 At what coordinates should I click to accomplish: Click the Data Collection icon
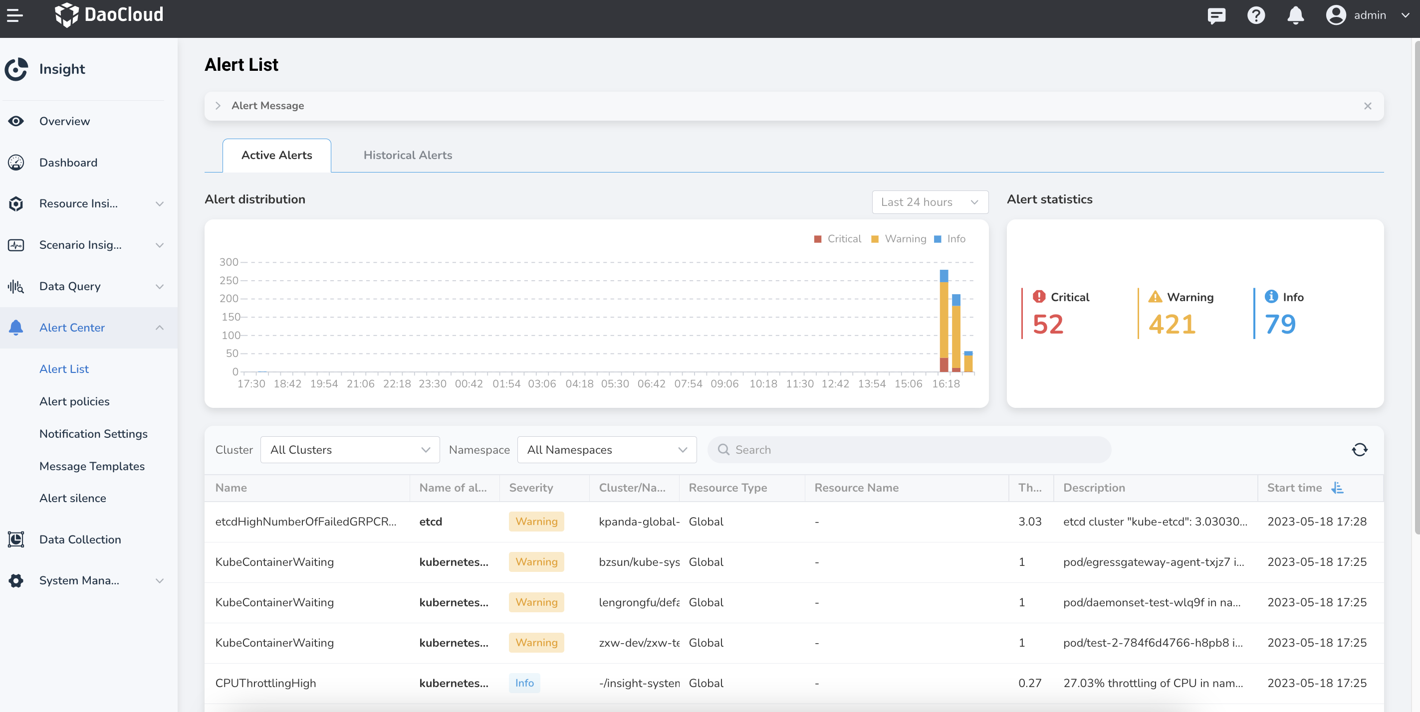click(16, 539)
